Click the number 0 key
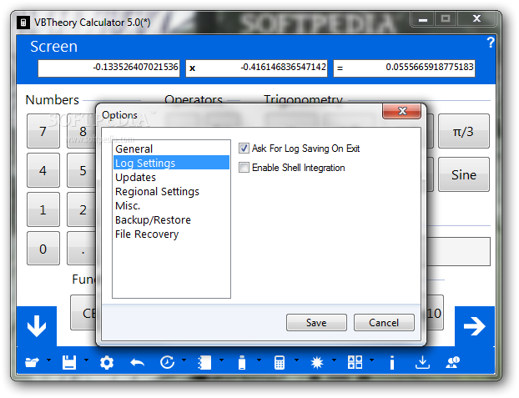Screen dimensions: 519x398 pyautogui.click(x=43, y=249)
